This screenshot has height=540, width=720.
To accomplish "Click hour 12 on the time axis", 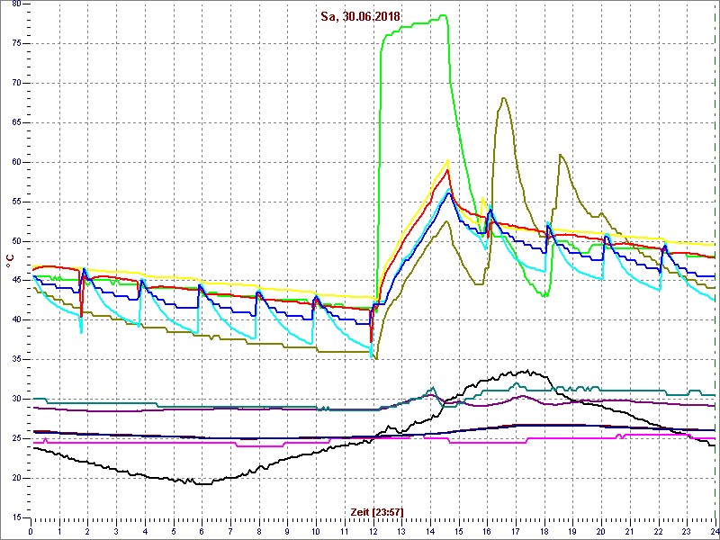I will [373, 530].
